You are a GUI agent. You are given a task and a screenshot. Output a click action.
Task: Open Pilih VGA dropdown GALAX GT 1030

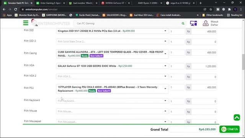[x=112, y=66]
